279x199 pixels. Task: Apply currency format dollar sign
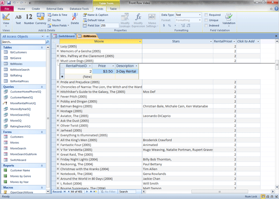coord(164,26)
